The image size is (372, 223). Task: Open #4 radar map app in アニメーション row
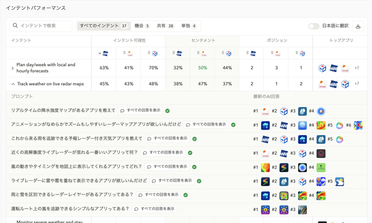coord(321,125)
